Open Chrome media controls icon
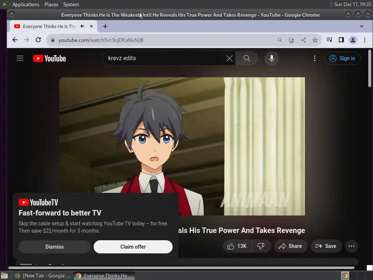Image resolution: width=373 pixels, height=280 pixels. (x=329, y=40)
